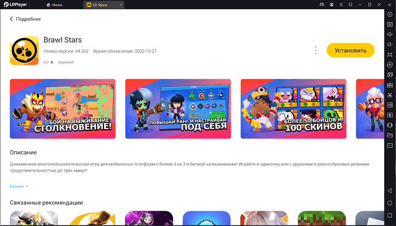Image resolution: width=396 pixels, height=226 pixels.
Task: Tap the Android recent apps square button
Action: tap(390, 215)
